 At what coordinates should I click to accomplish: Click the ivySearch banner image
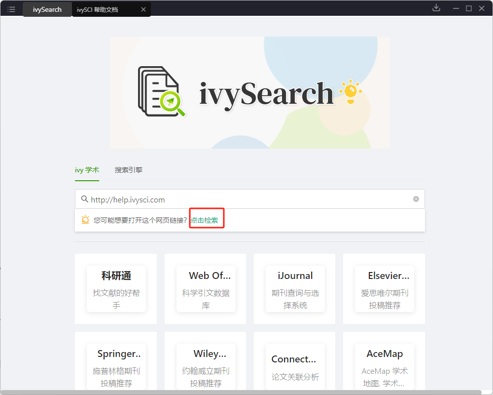pos(249,92)
